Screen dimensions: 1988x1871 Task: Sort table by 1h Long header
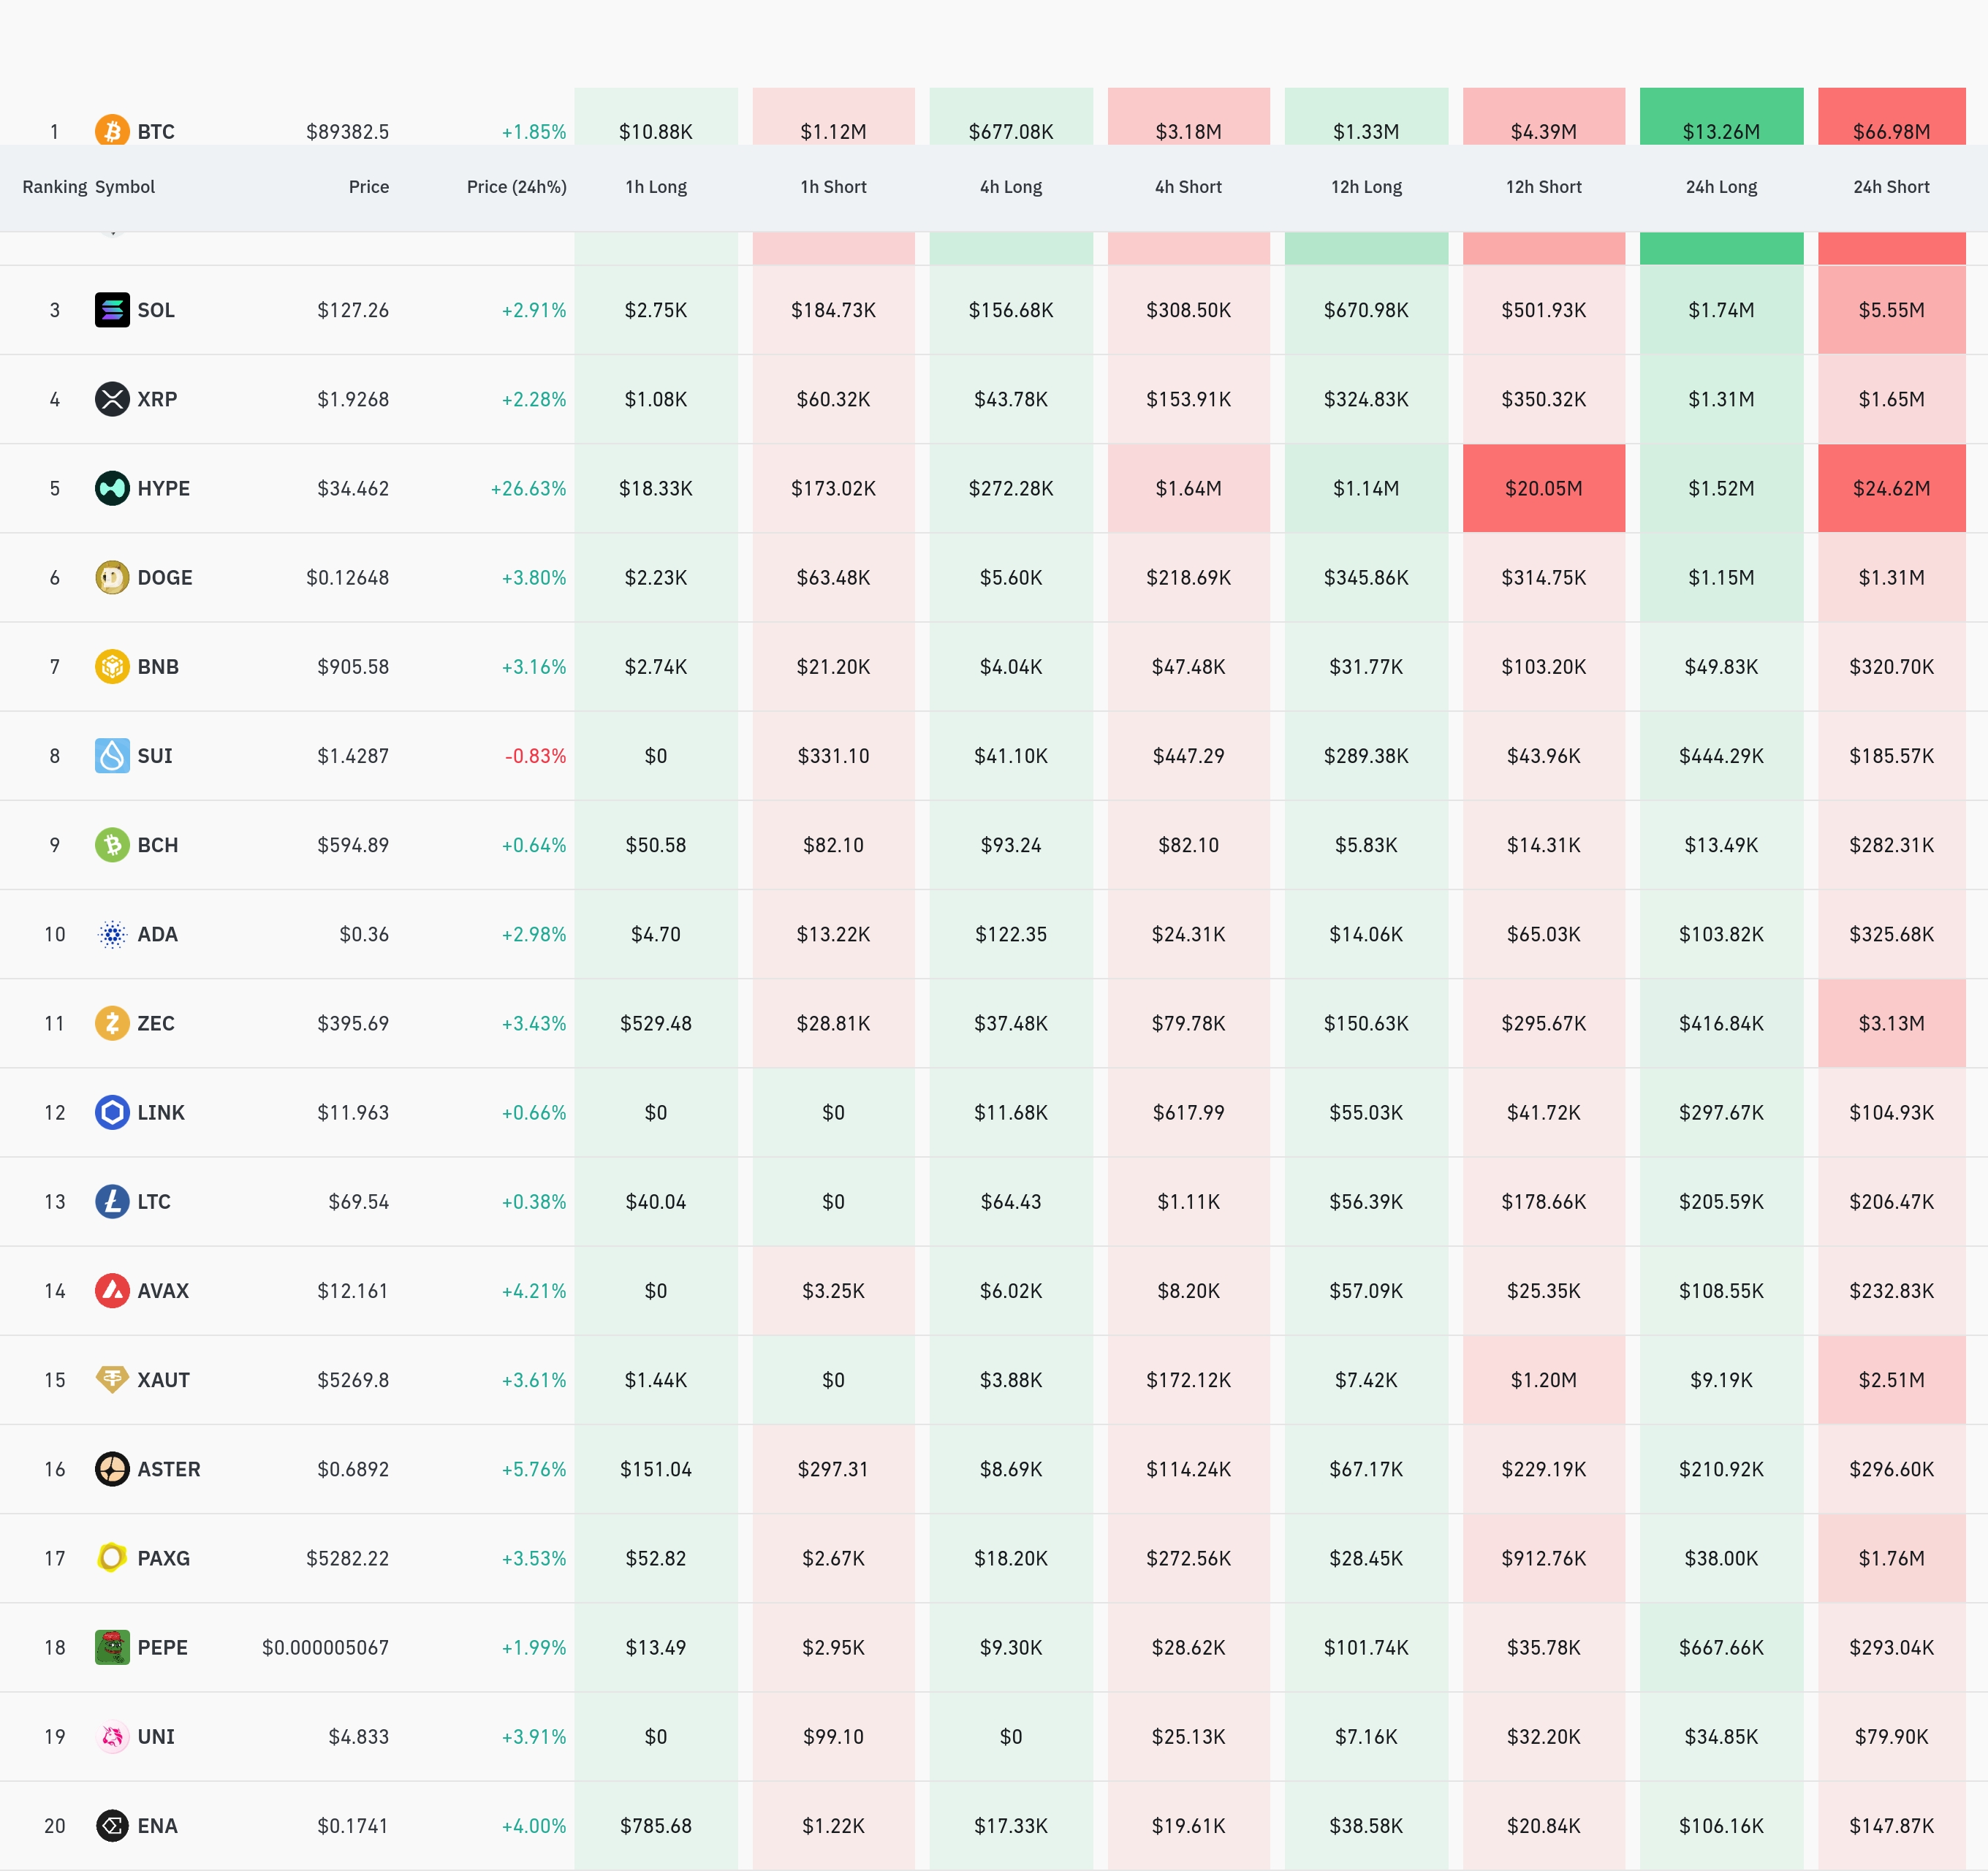pyautogui.click(x=656, y=187)
